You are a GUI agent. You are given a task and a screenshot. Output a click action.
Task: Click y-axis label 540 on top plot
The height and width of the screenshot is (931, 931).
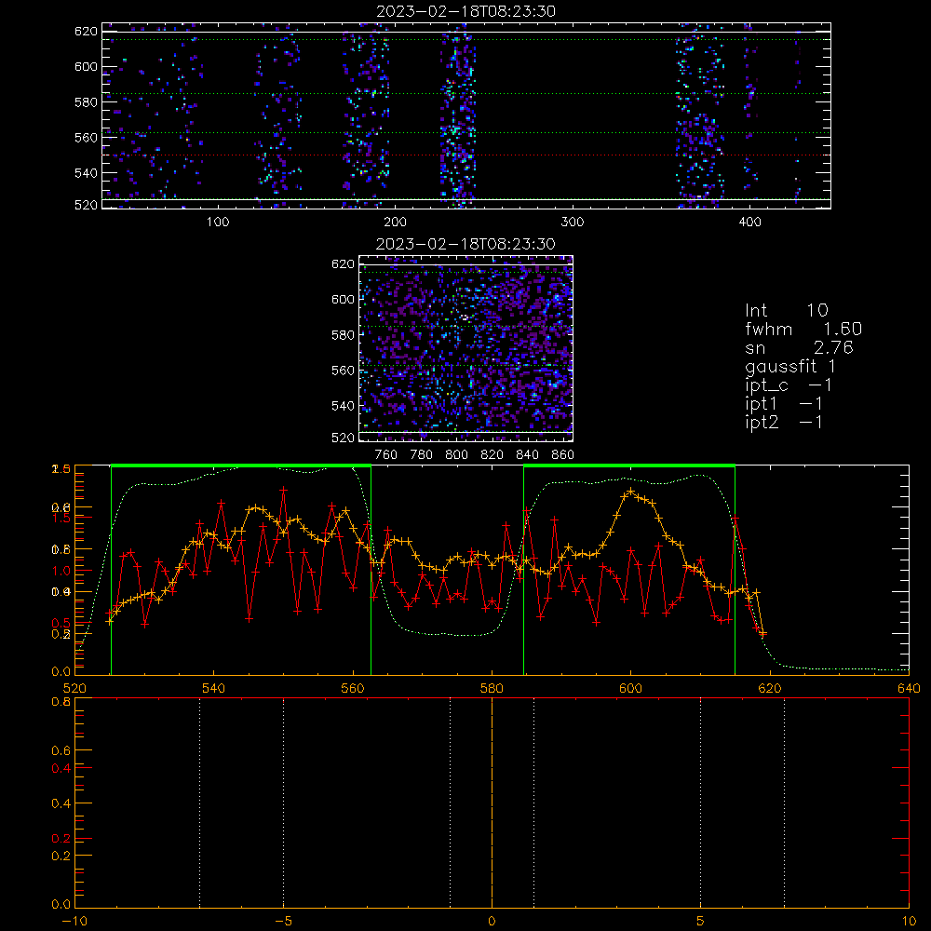coord(86,173)
